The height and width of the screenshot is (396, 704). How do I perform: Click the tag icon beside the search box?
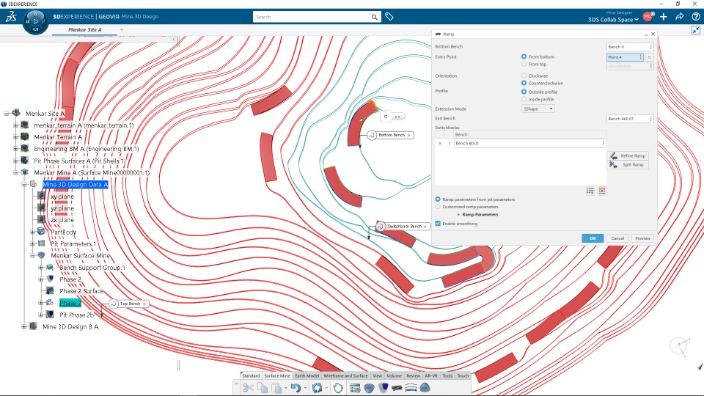tap(389, 17)
